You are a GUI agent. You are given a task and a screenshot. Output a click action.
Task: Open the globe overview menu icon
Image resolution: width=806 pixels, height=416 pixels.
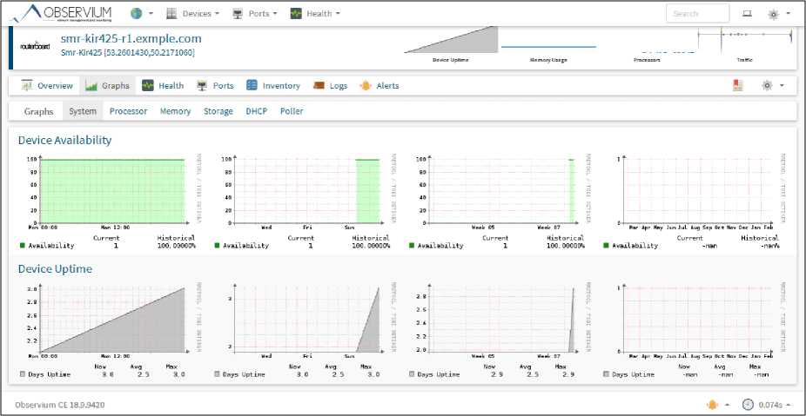(x=137, y=14)
